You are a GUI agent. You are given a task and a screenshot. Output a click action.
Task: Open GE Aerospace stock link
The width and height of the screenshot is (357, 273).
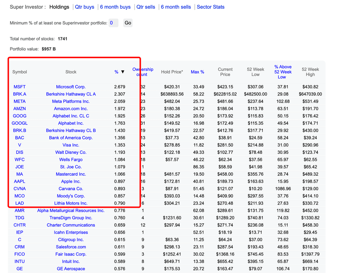pyautogui.click(x=71, y=269)
